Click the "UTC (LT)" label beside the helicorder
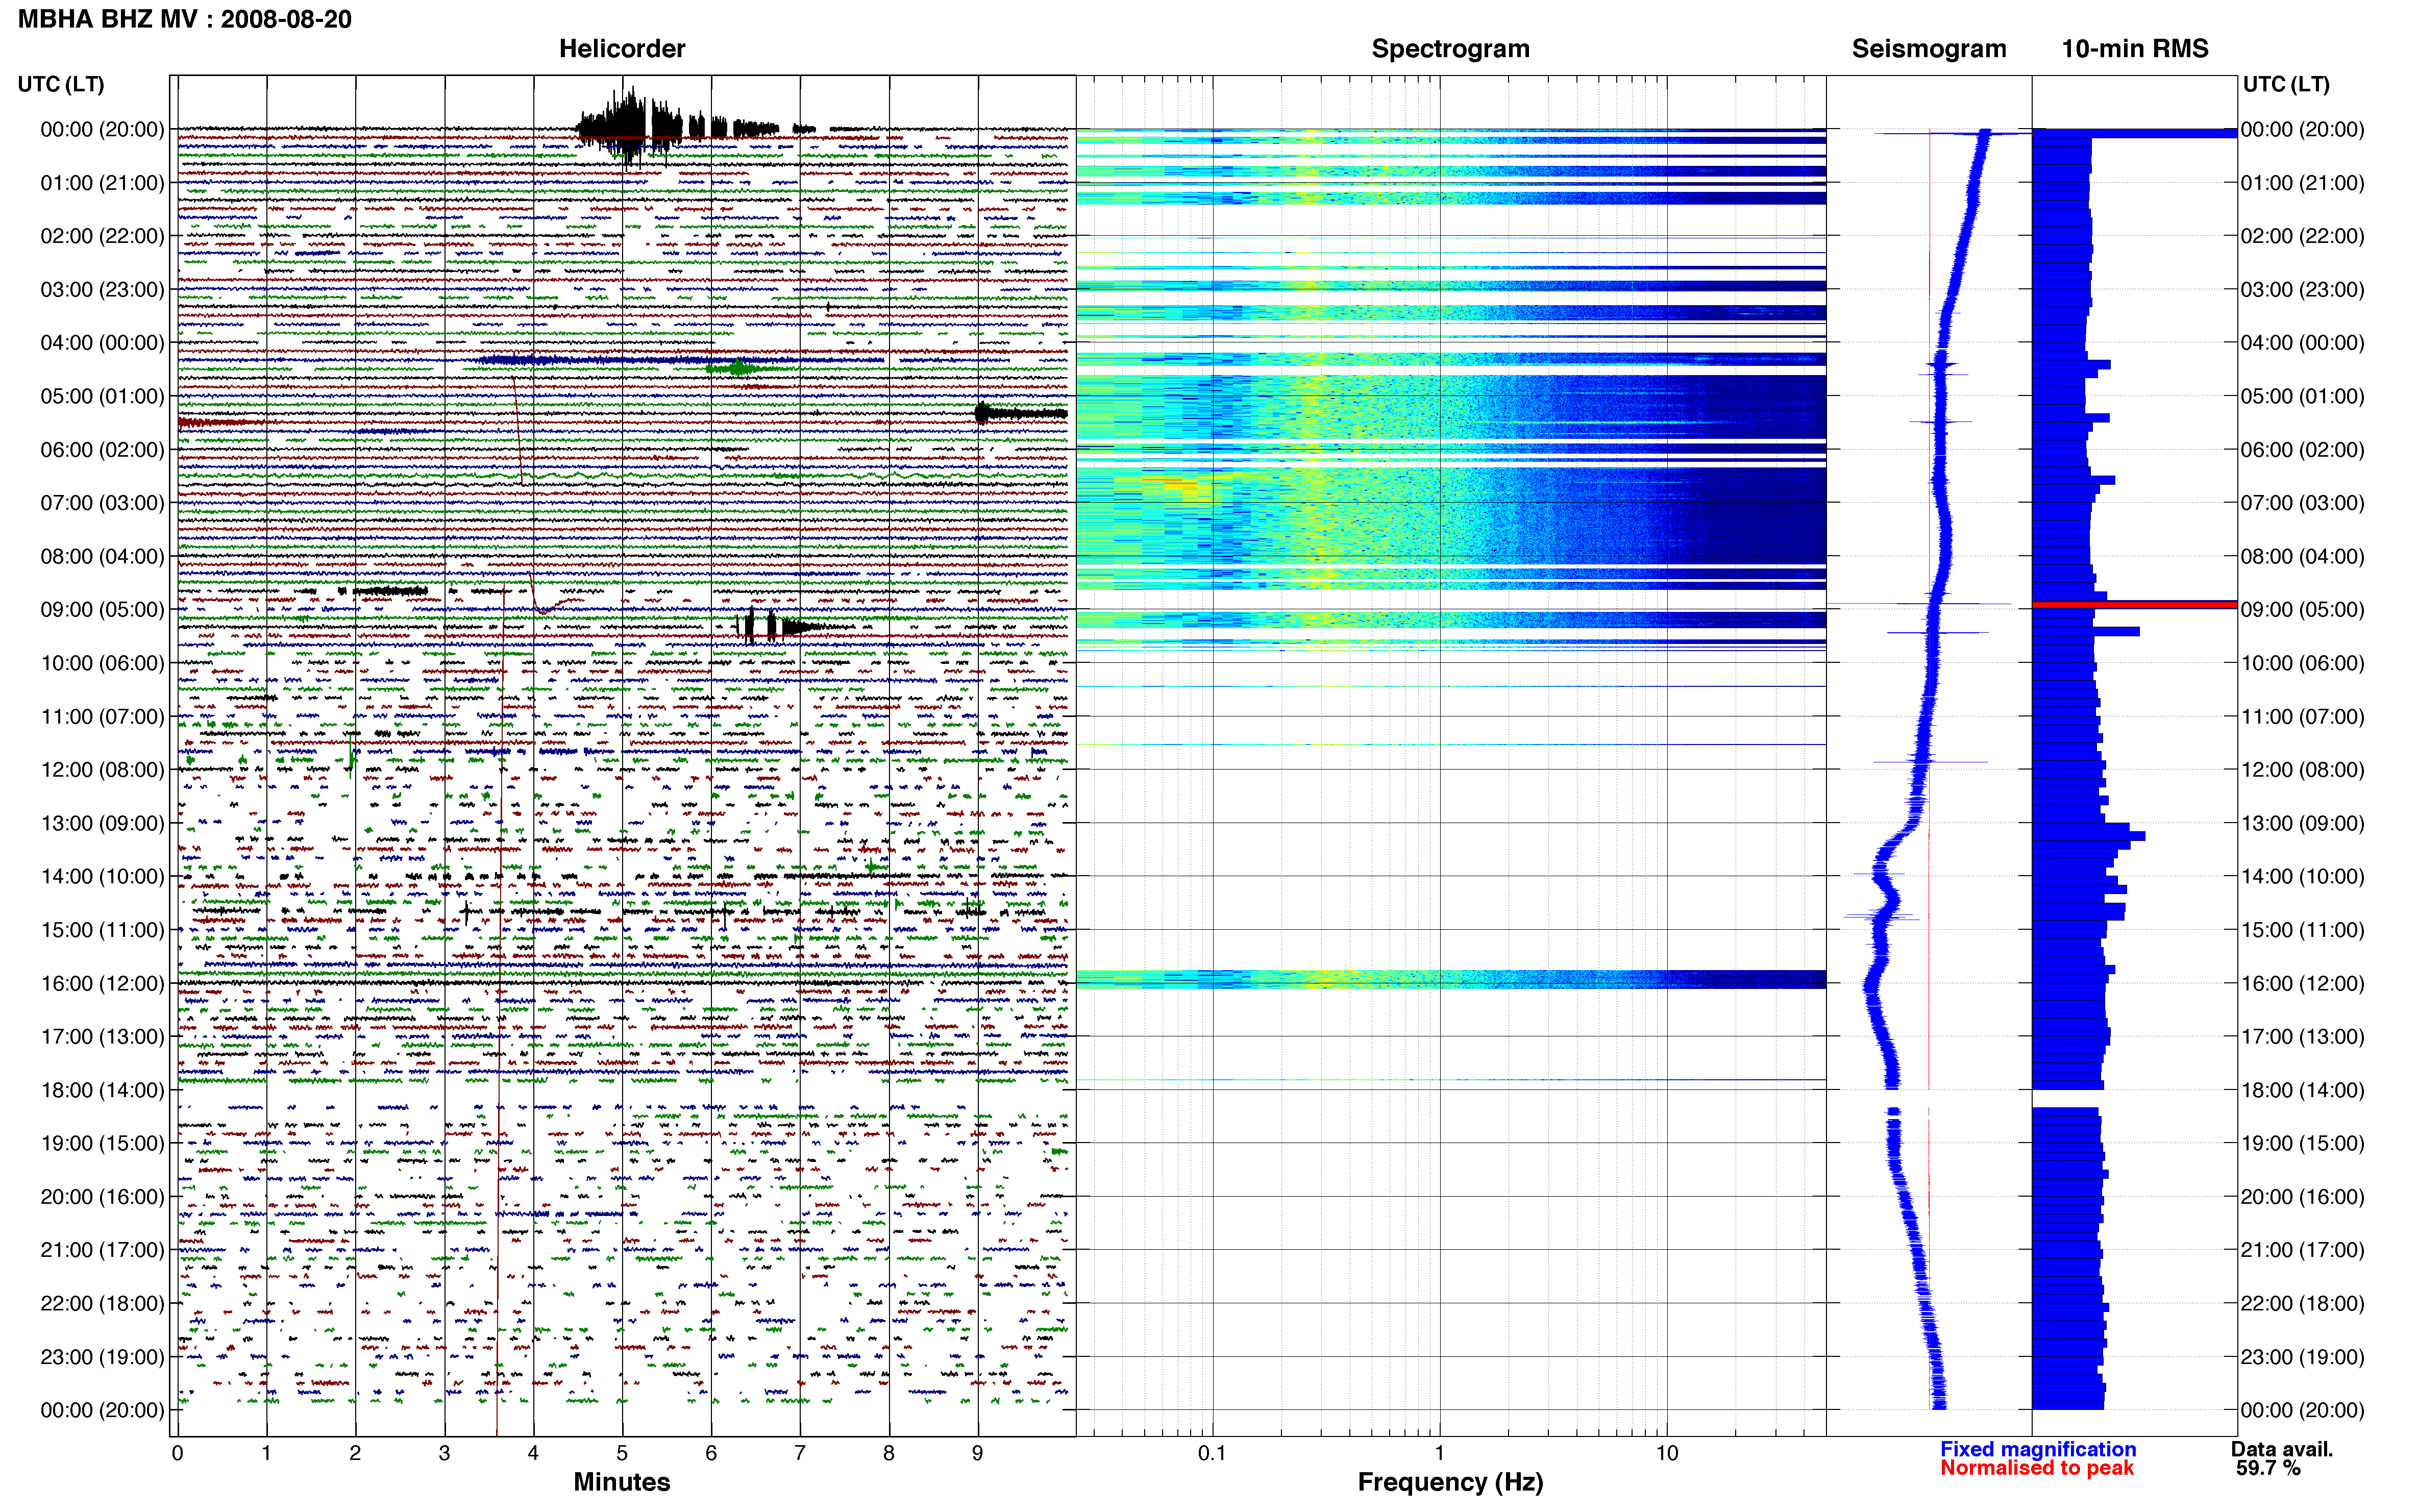 (x=61, y=84)
